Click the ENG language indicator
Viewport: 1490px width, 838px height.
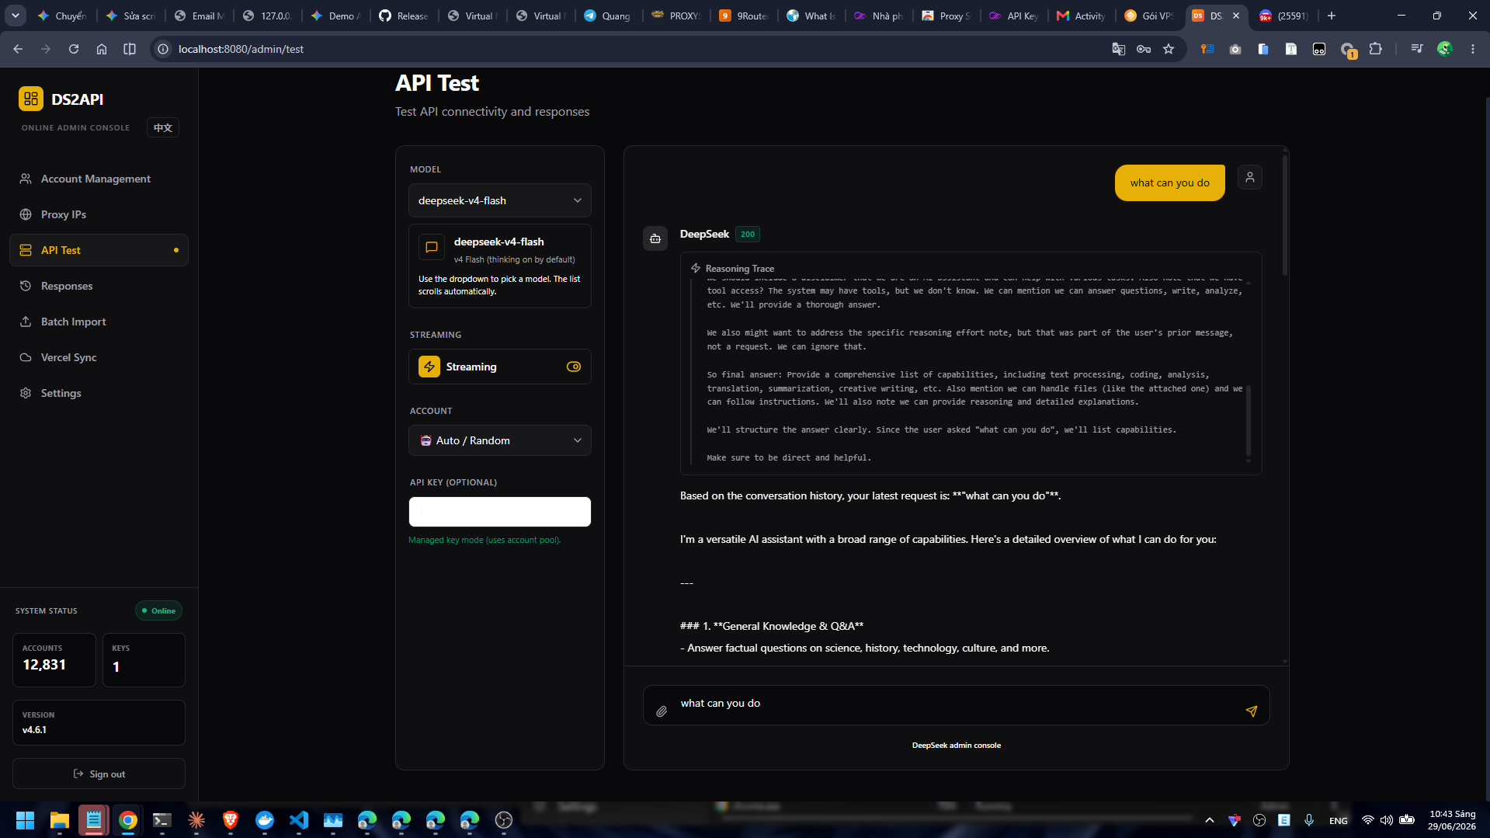pyautogui.click(x=1339, y=820)
